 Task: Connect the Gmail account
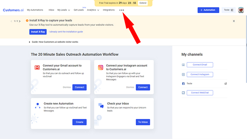[x=79, y=87]
